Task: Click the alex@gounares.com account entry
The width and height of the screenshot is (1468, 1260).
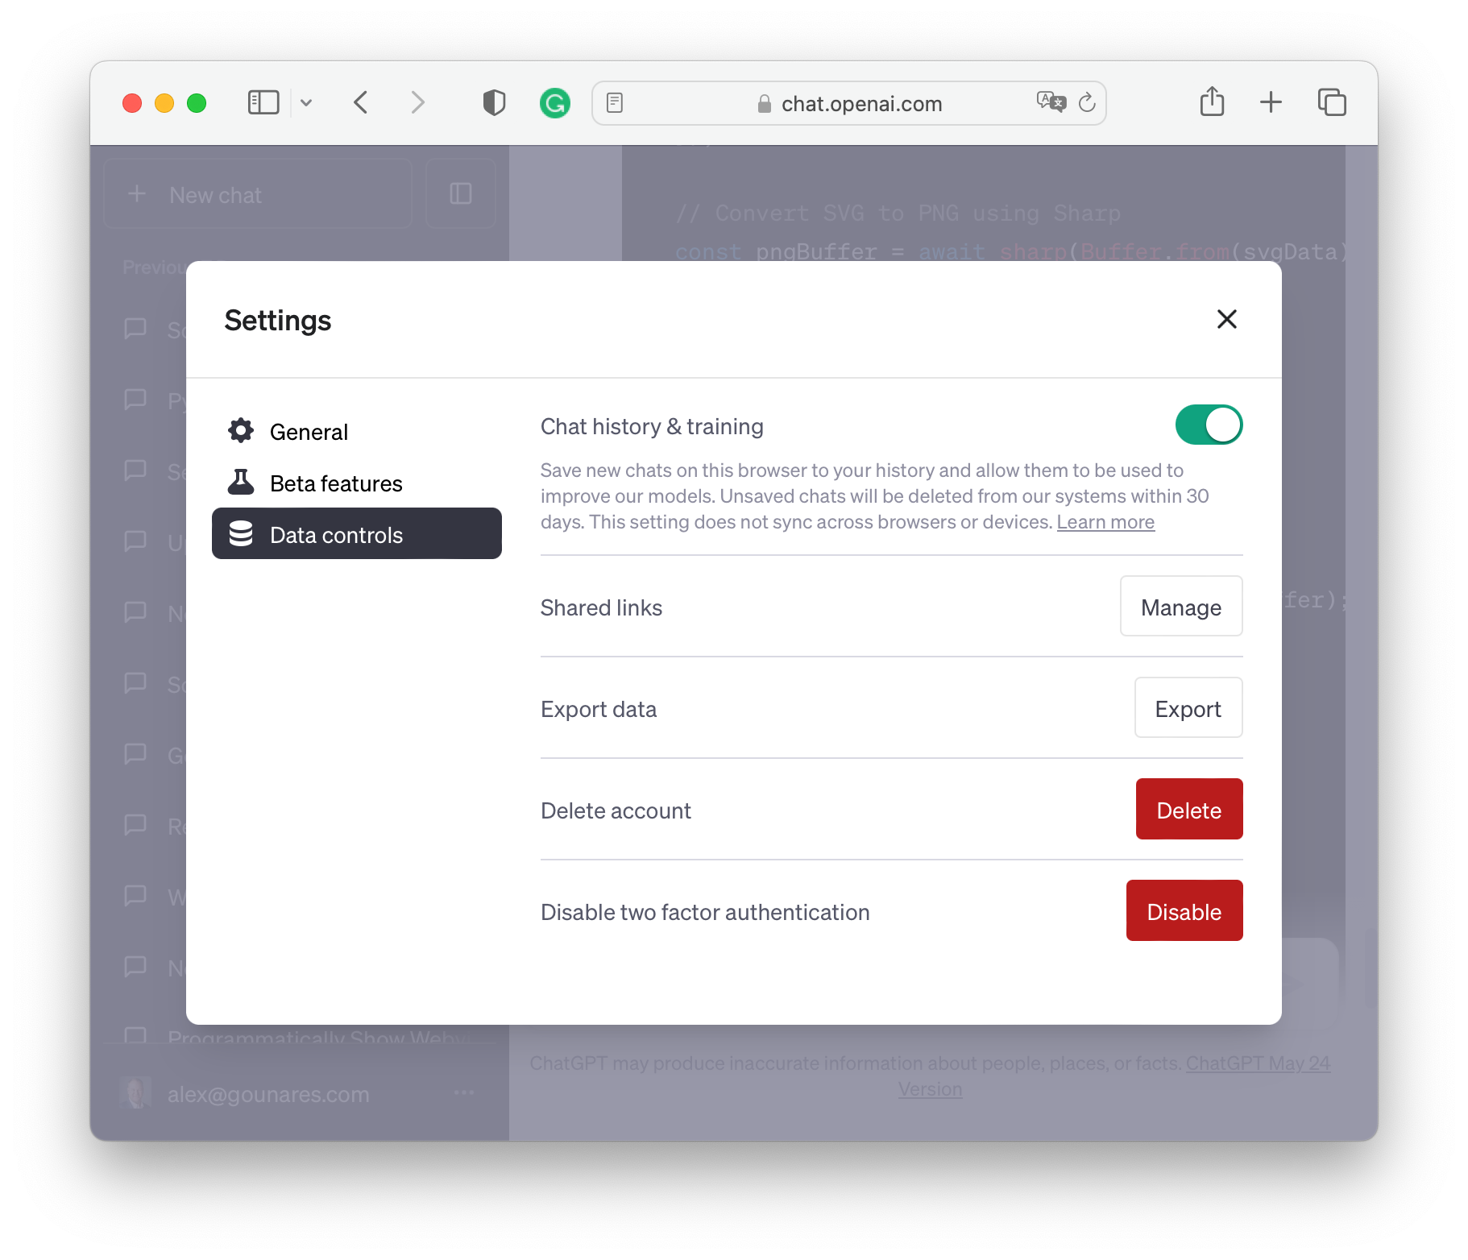Action: click(x=300, y=1093)
